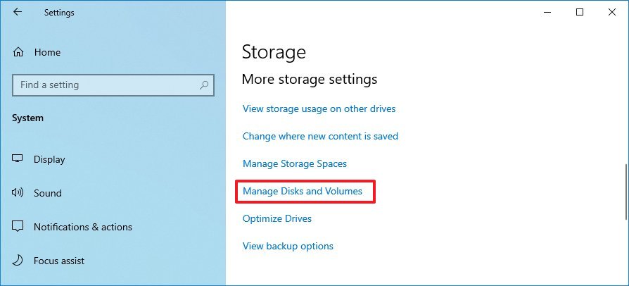Click the Focus assist moon icon
Image resolution: width=629 pixels, height=286 pixels.
[x=18, y=261]
